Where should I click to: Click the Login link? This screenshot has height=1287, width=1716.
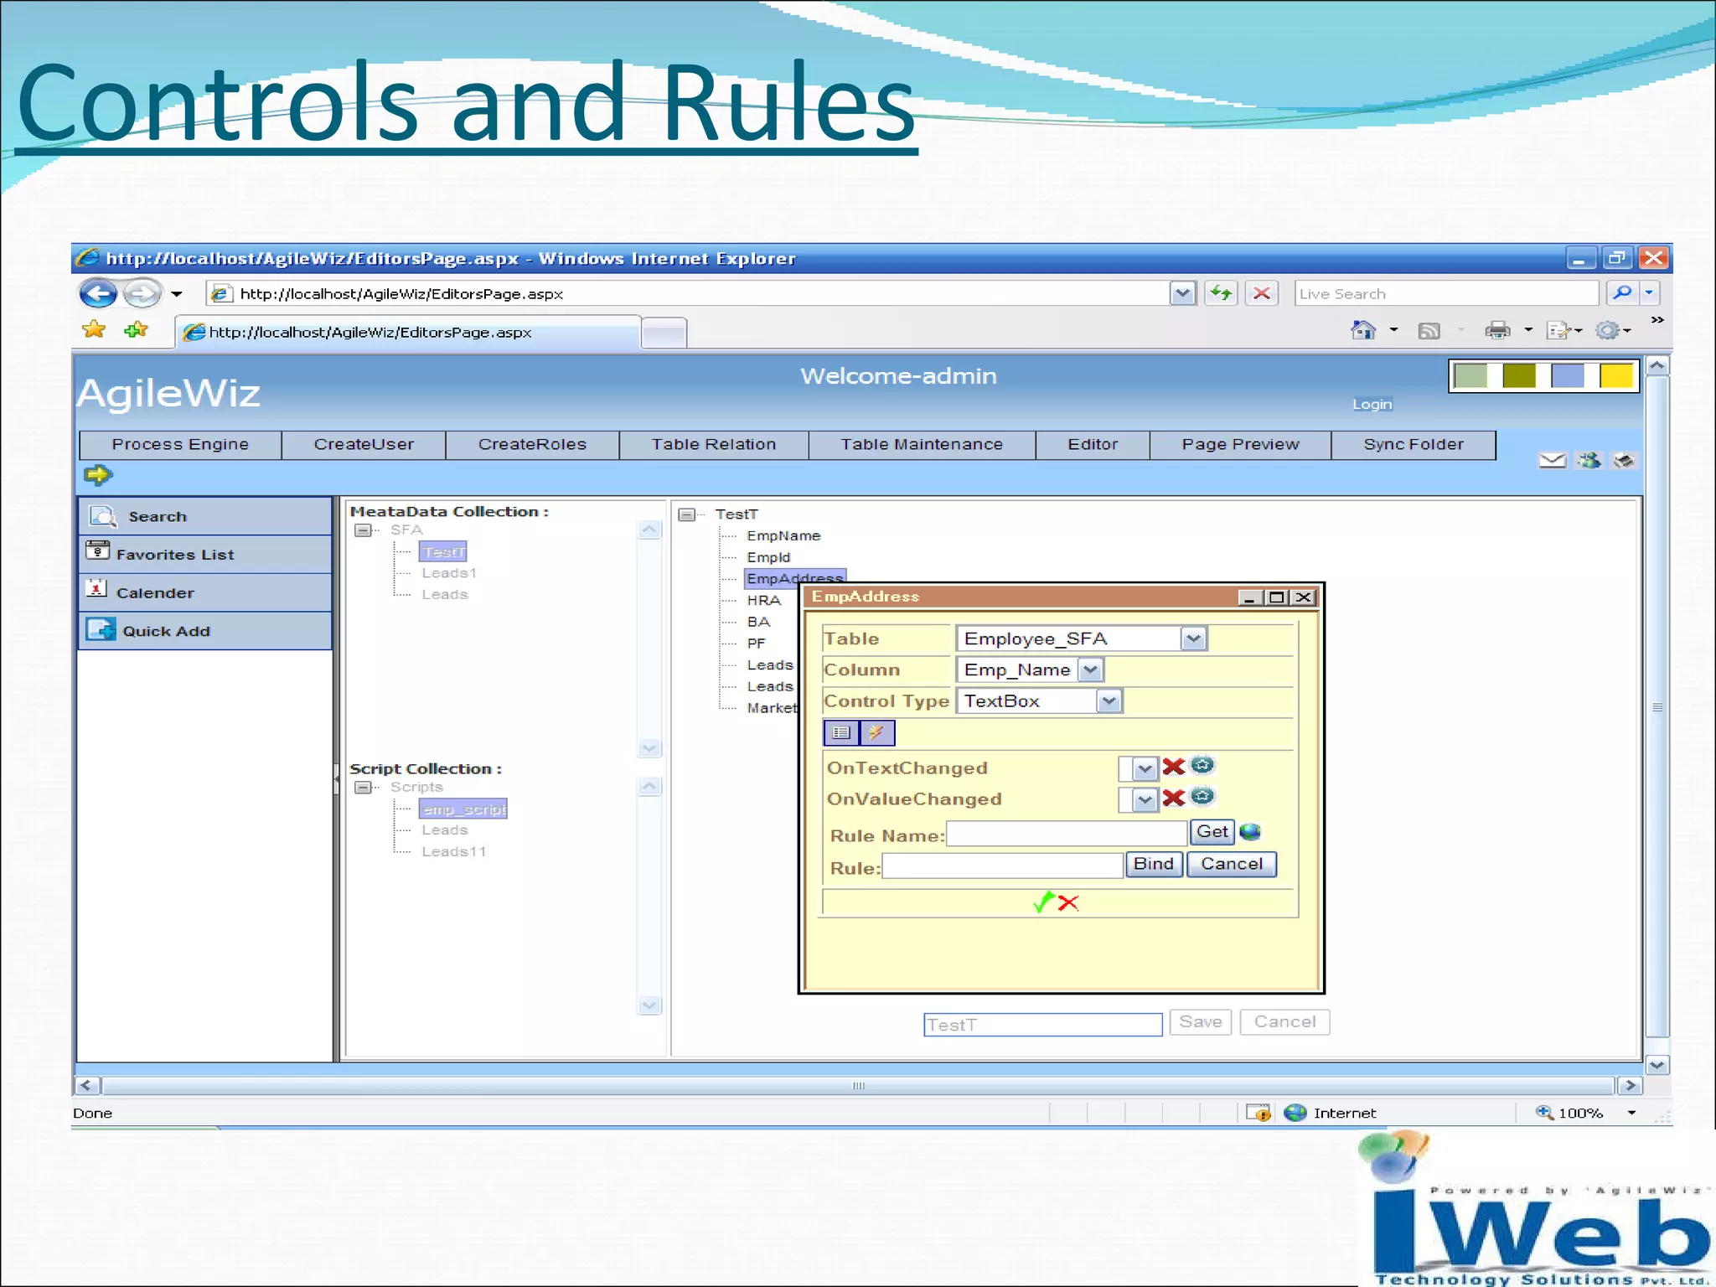point(1372,405)
